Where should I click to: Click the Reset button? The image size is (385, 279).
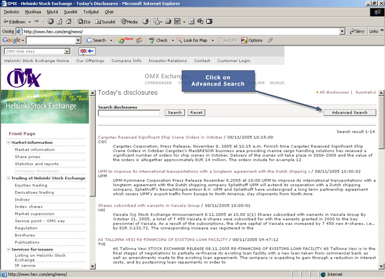(x=196, y=112)
